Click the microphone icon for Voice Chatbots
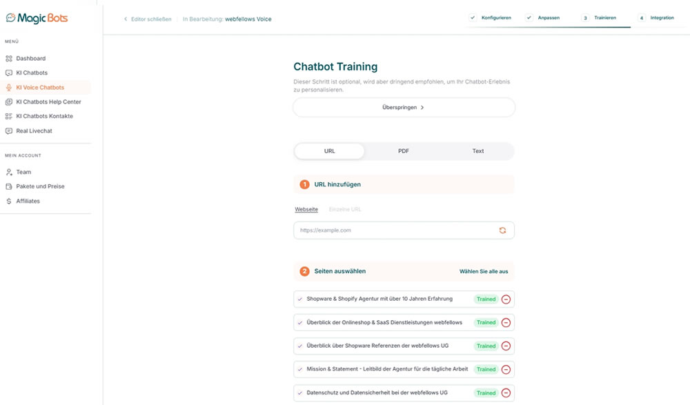The height and width of the screenshot is (405, 690). 9,87
